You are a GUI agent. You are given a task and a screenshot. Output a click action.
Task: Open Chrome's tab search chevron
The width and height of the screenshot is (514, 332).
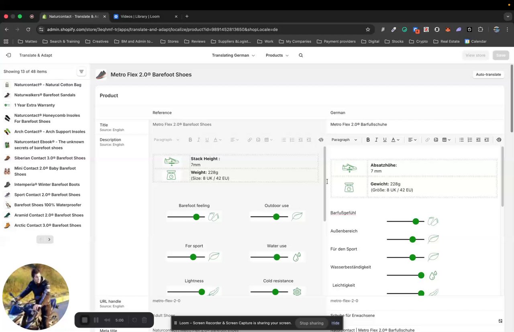(x=508, y=16)
